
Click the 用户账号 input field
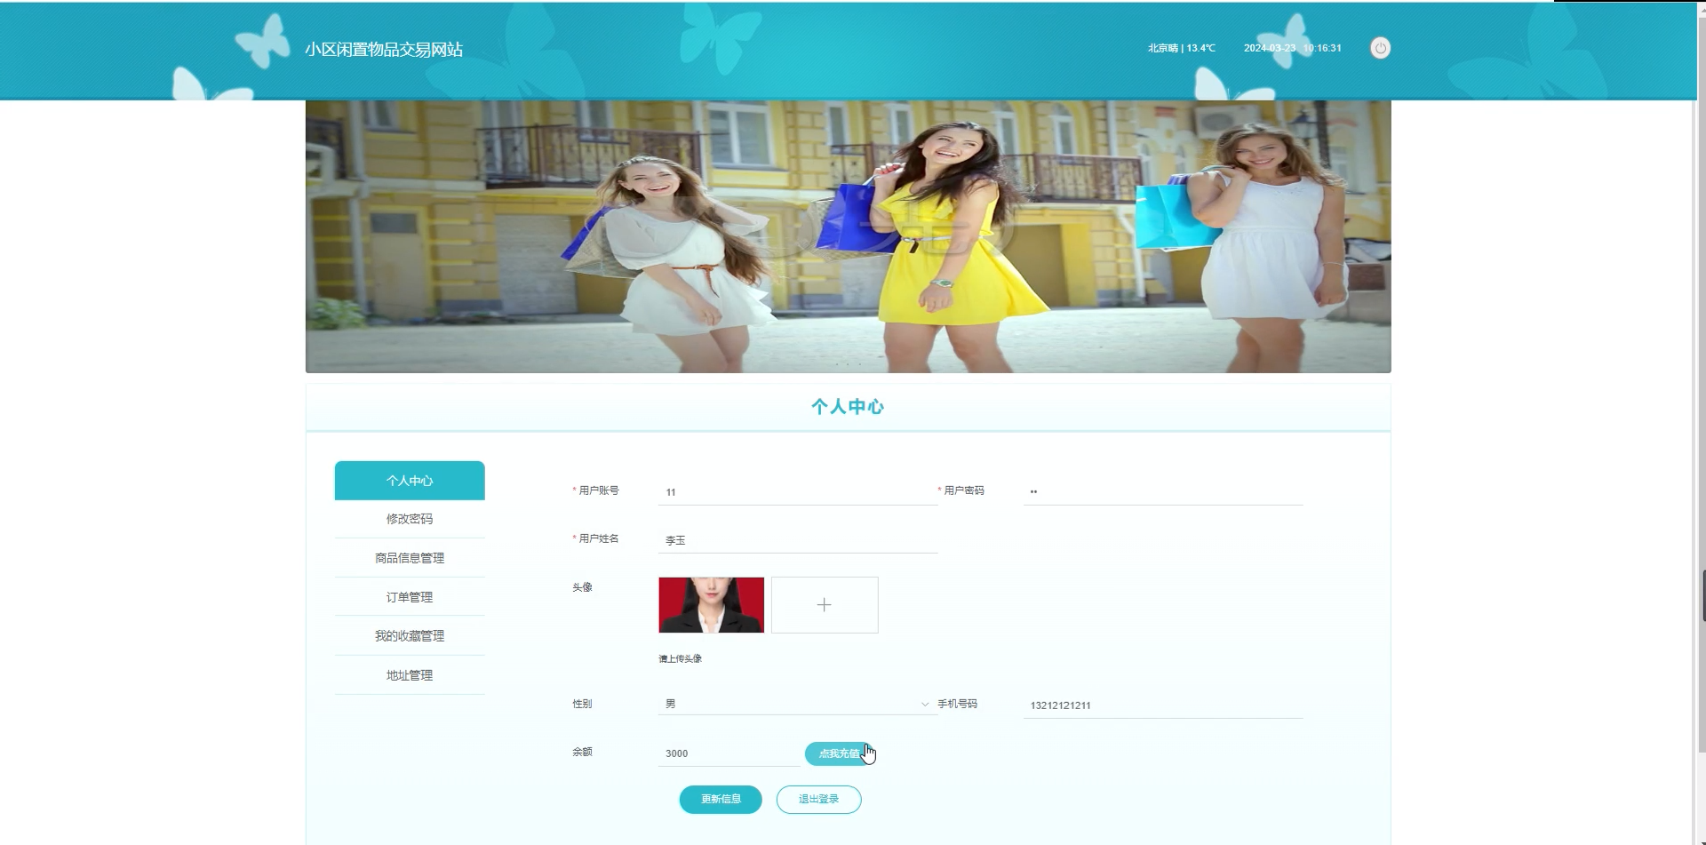[x=798, y=491]
